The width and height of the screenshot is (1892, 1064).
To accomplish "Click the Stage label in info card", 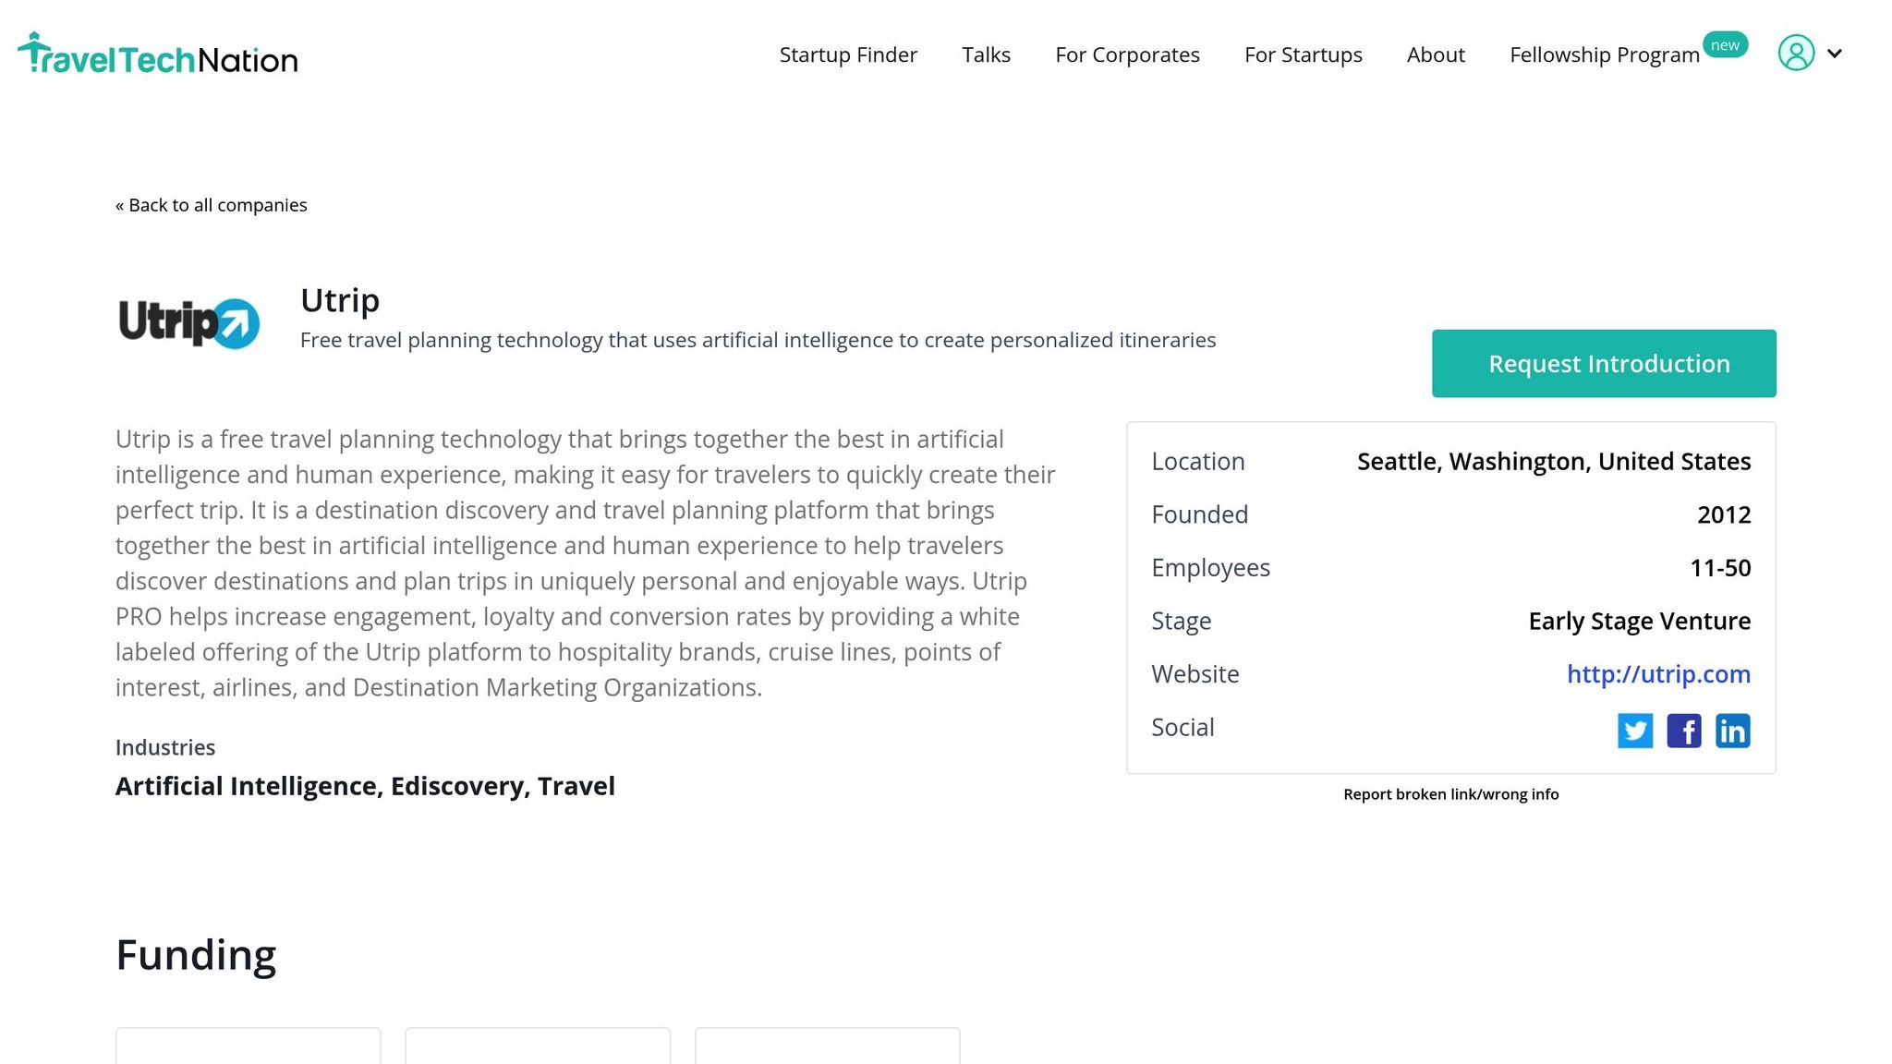I will (1182, 622).
